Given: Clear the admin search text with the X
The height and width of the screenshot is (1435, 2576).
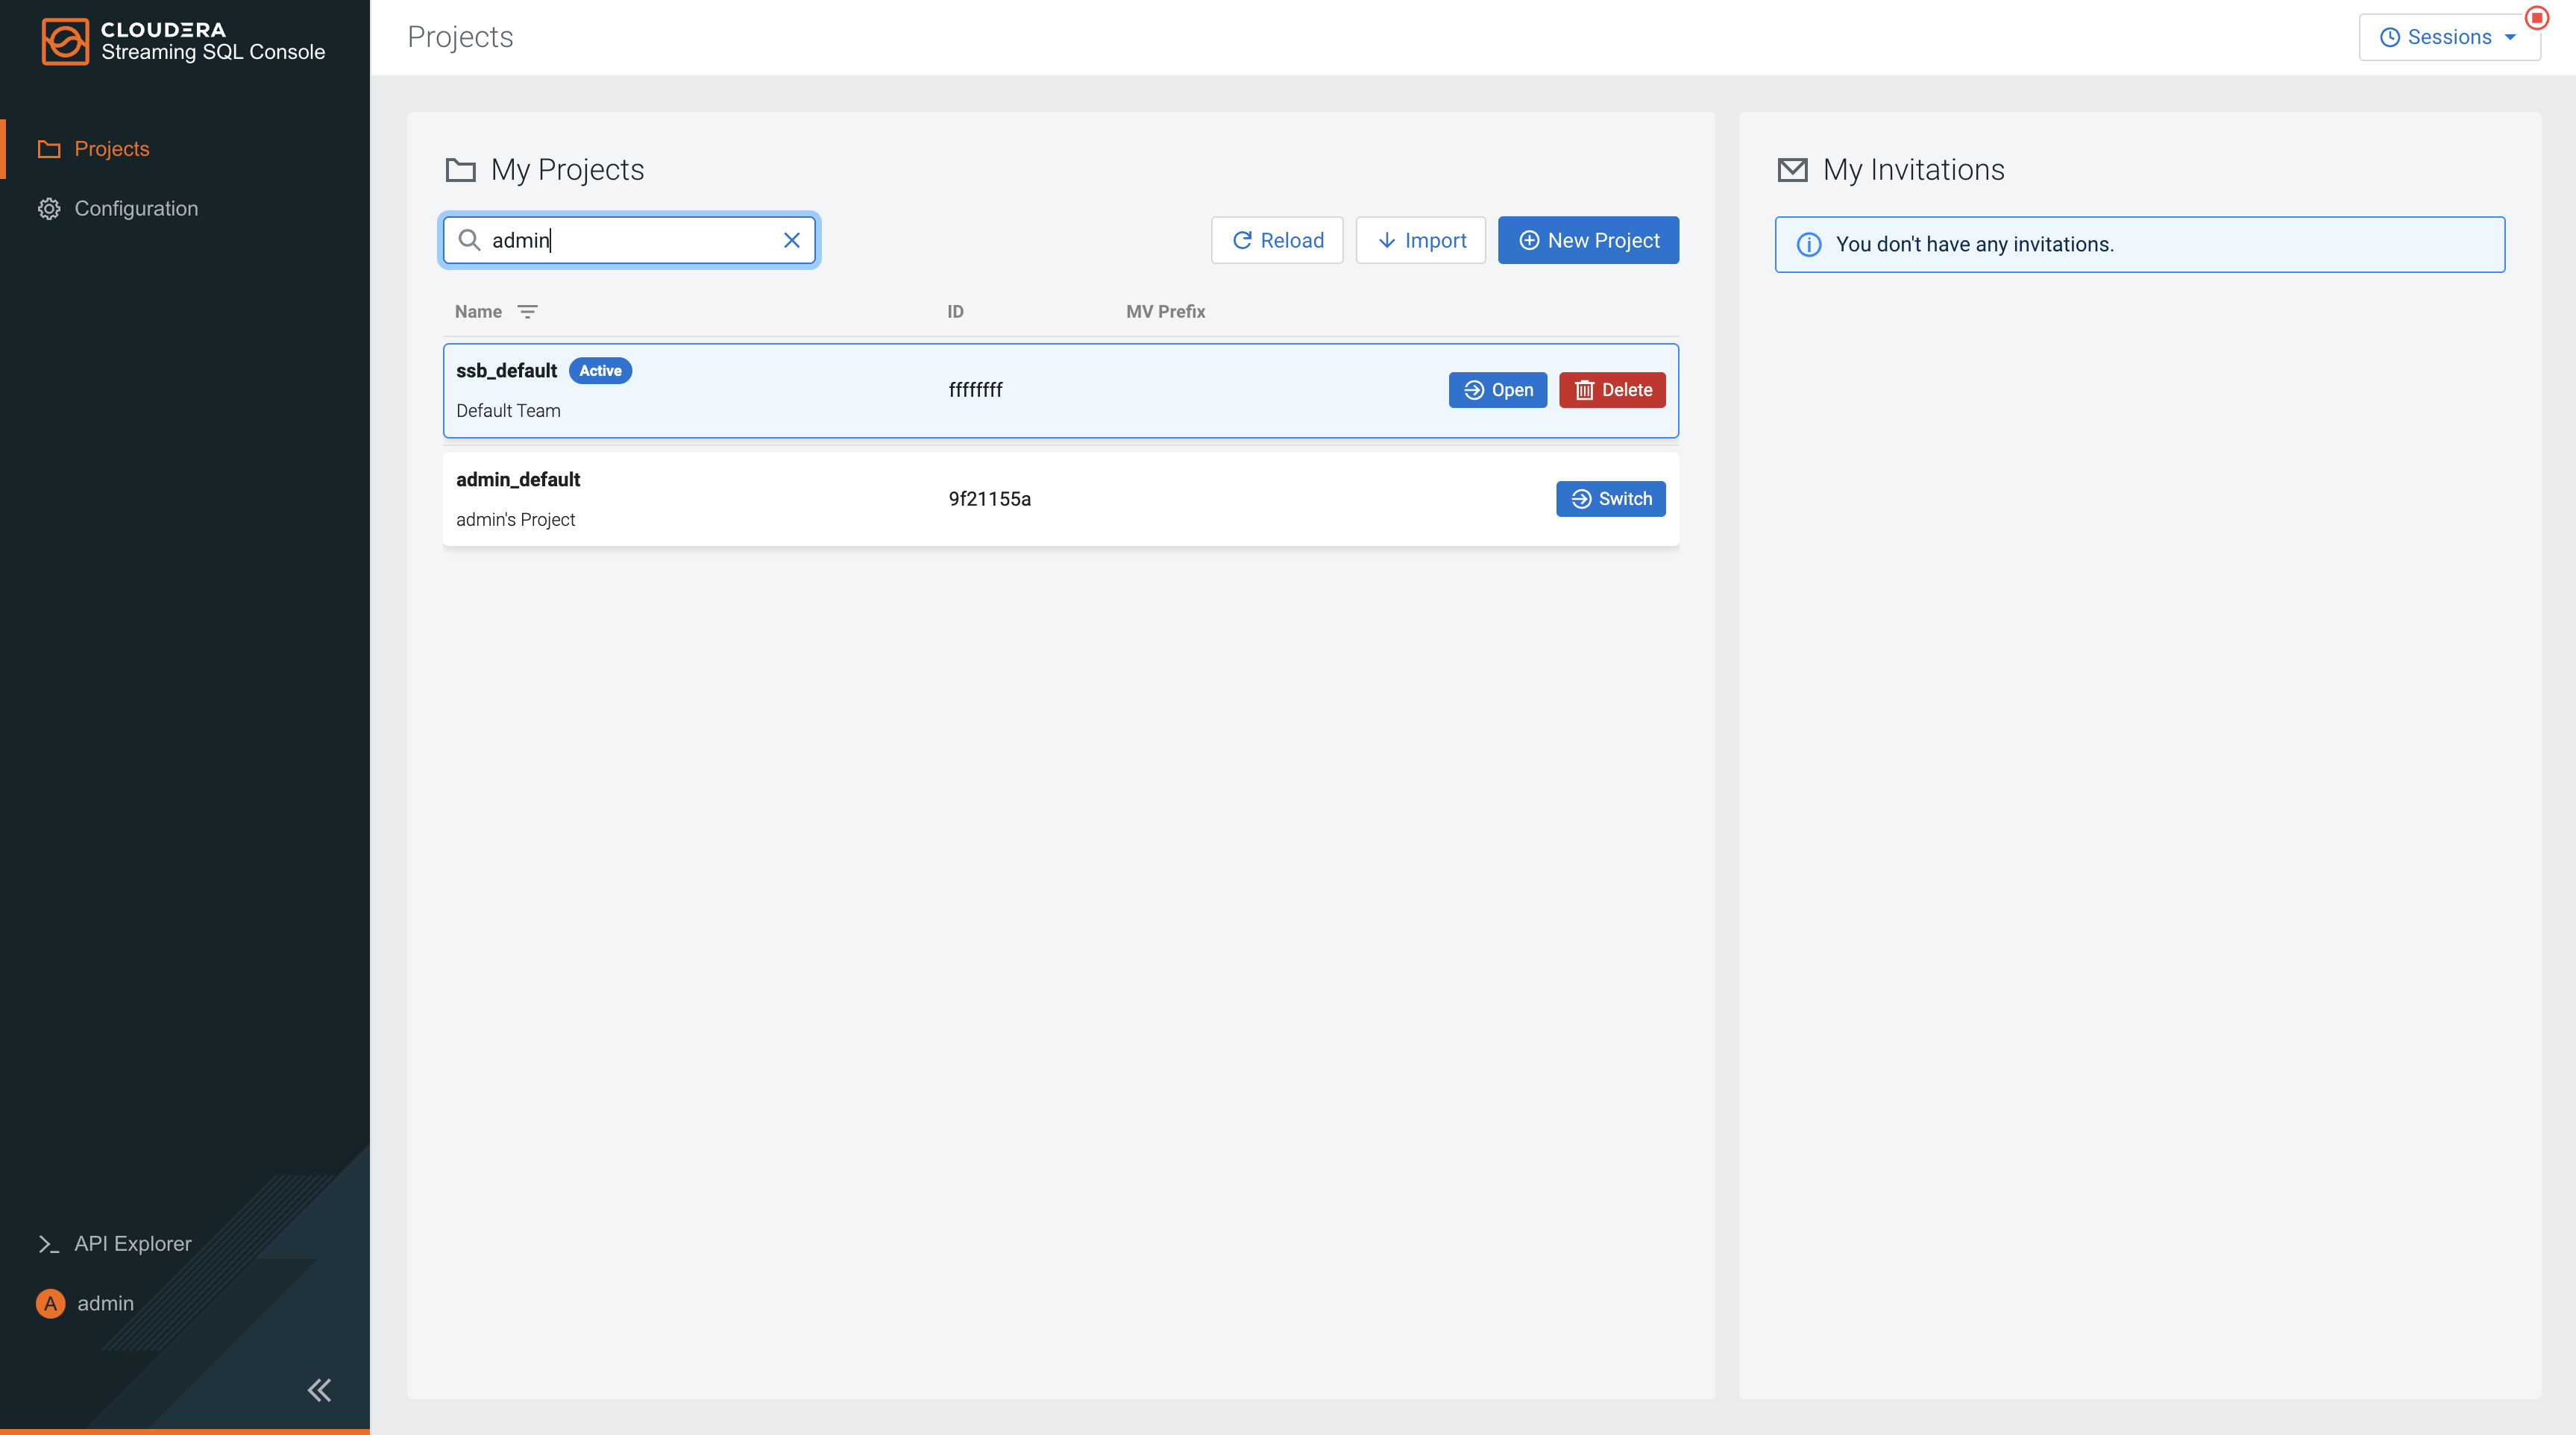Looking at the screenshot, I should point(791,240).
